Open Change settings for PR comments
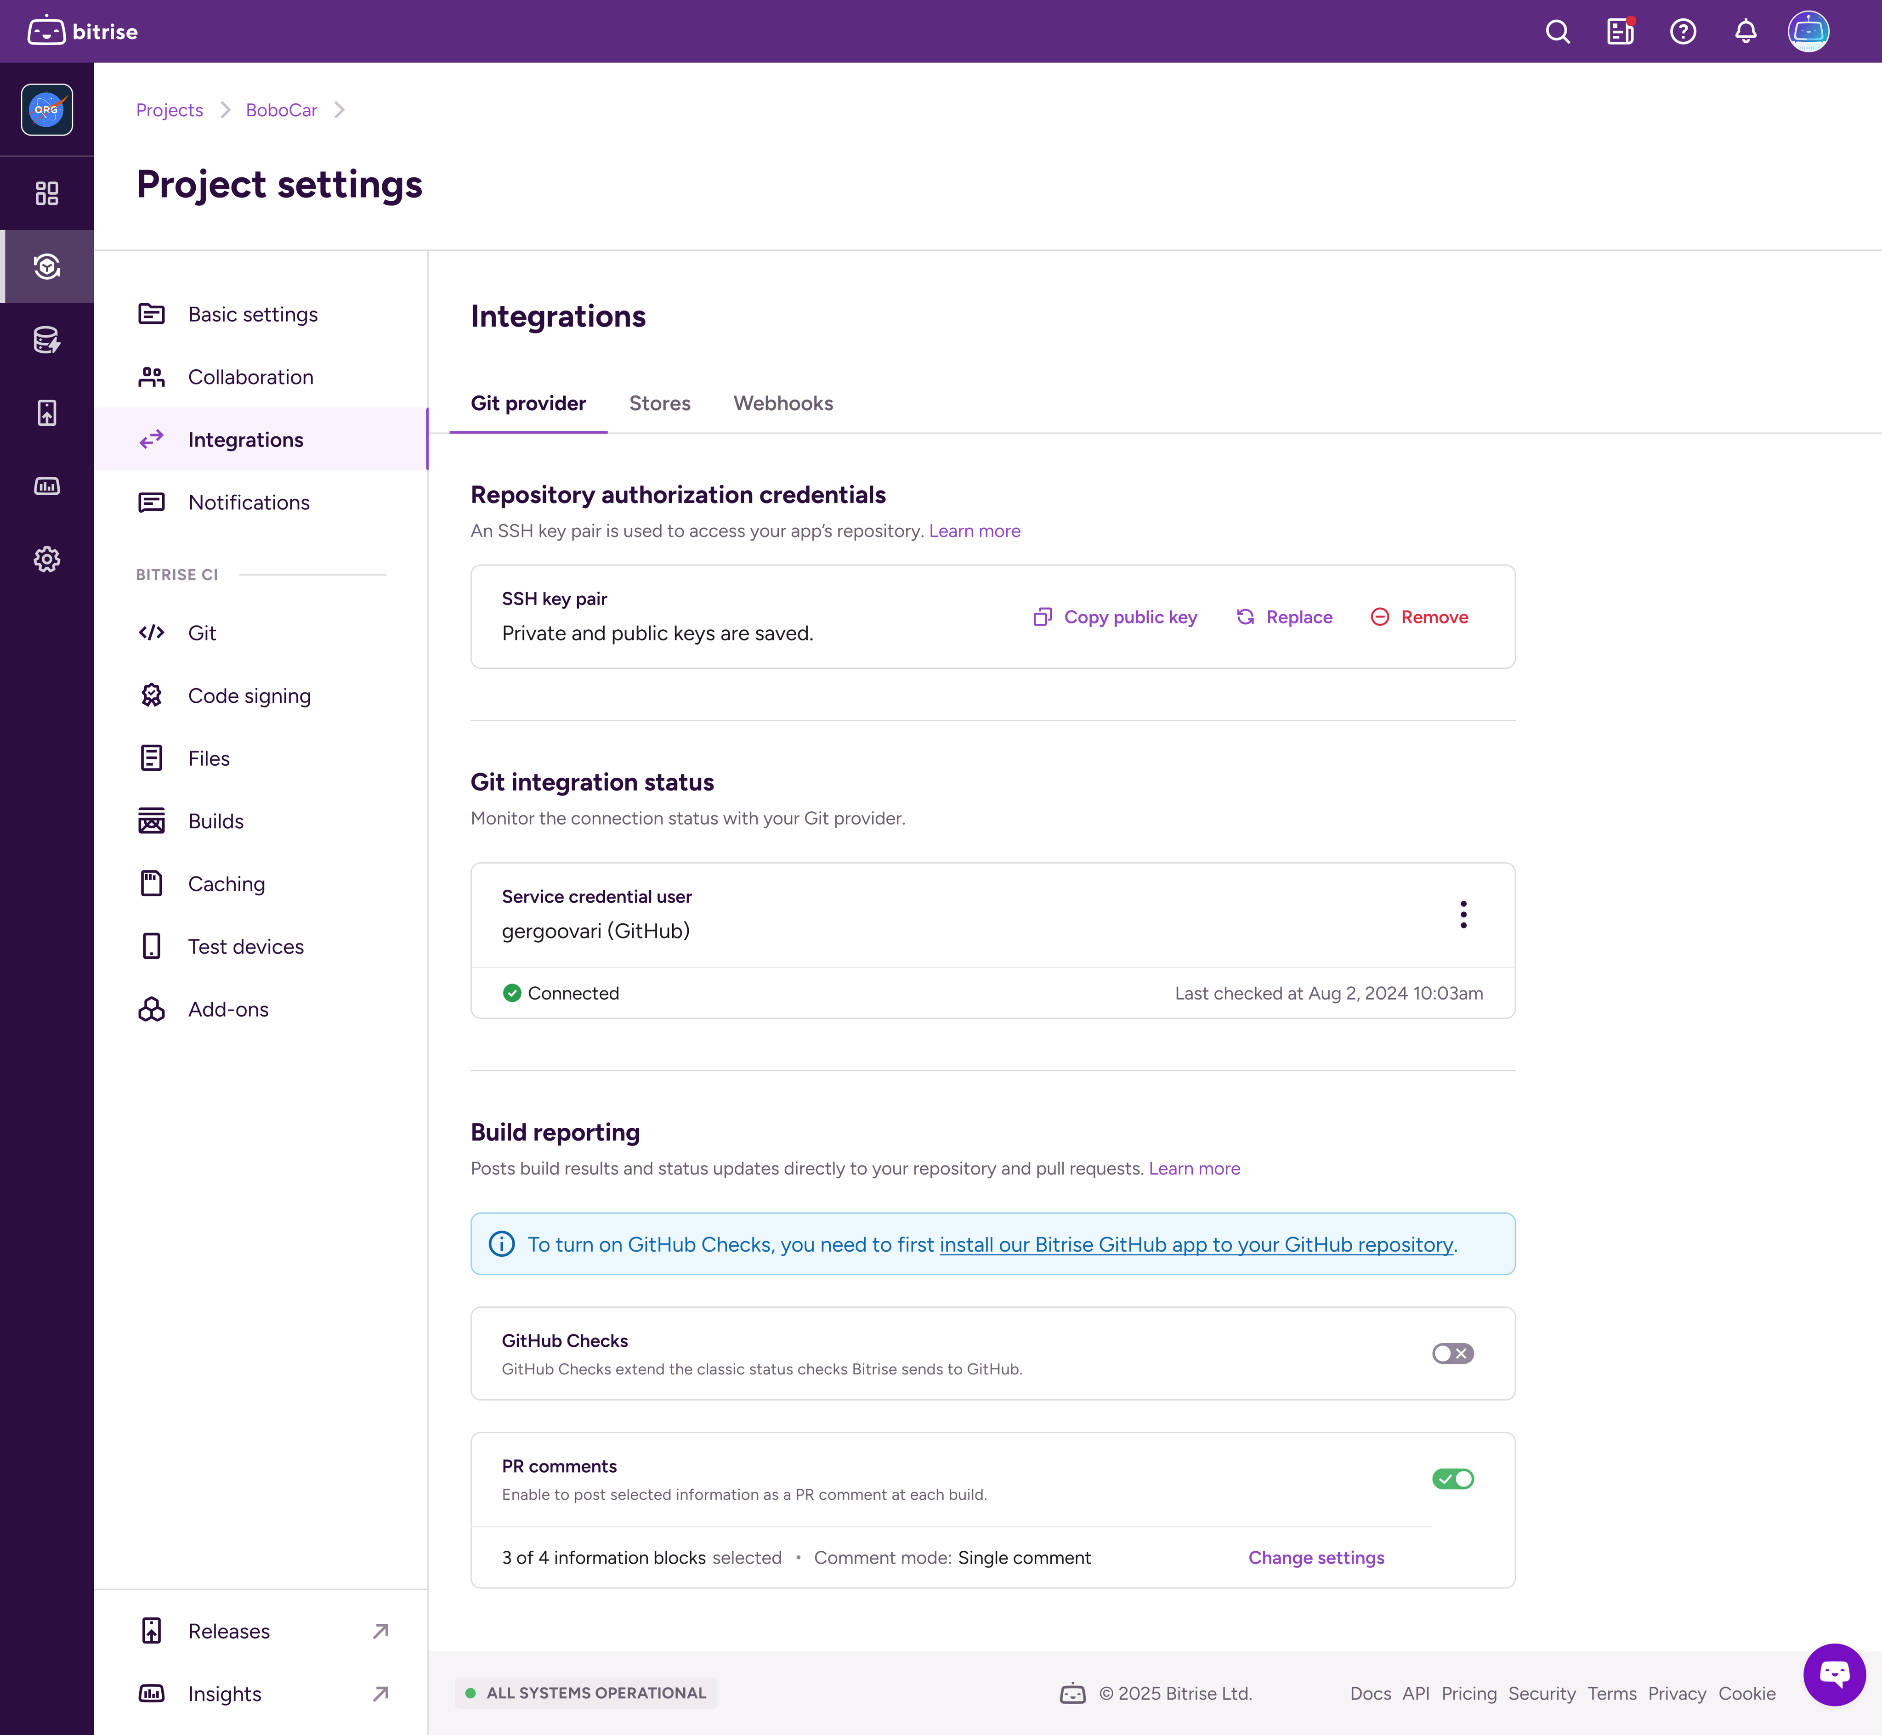 (1316, 1558)
